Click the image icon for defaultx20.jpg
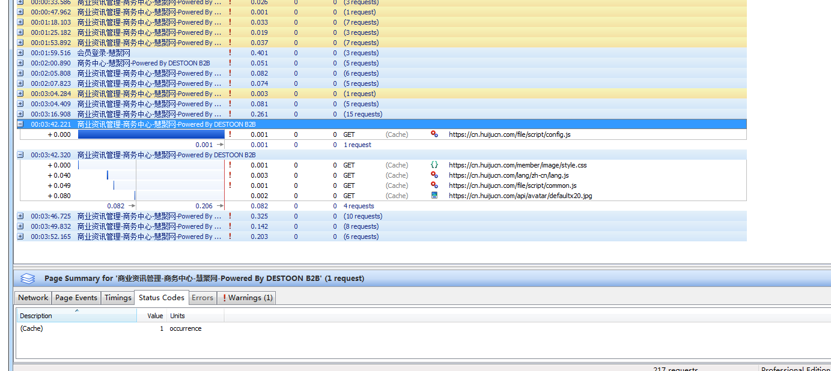The height and width of the screenshot is (371, 831). click(x=434, y=196)
